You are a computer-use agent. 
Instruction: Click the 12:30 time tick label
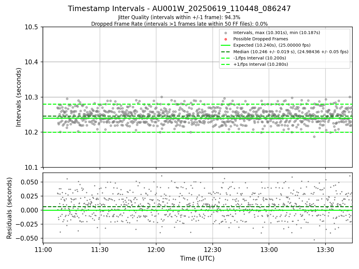[x=212, y=249]
